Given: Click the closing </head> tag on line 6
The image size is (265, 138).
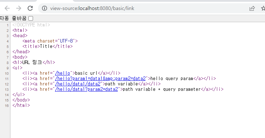Looking at the screenshot, I should point(21,52).
